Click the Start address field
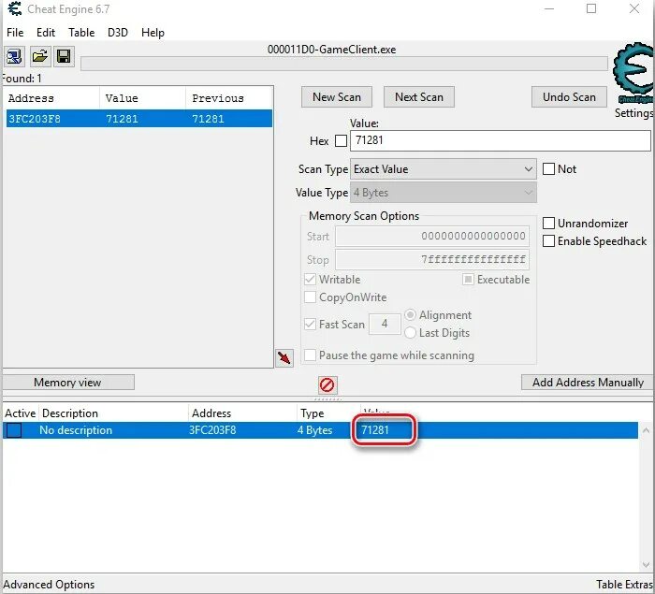Screen dimensions: 655x594 click(x=432, y=237)
